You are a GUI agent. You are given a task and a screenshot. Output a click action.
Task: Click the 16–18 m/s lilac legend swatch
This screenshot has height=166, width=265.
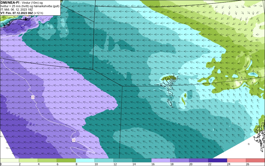click(x=161, y=160)
